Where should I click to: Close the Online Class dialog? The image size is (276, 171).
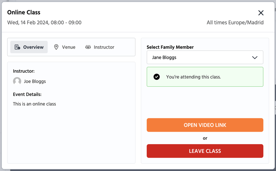pos(261,13)
